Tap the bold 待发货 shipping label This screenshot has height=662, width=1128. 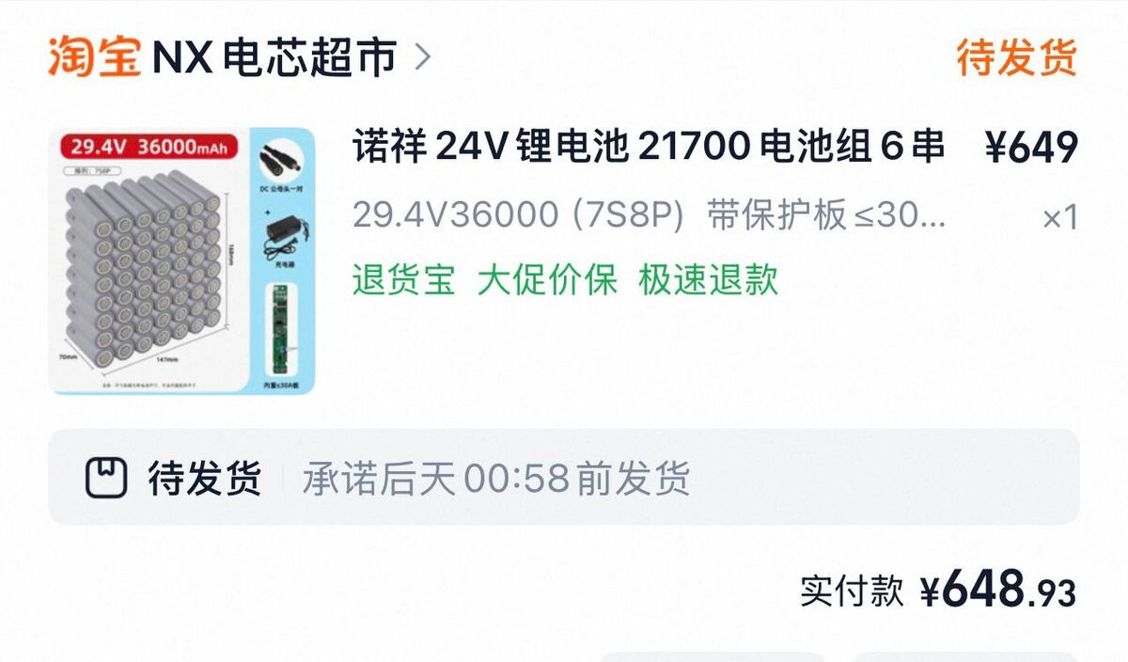pos(204,479)
